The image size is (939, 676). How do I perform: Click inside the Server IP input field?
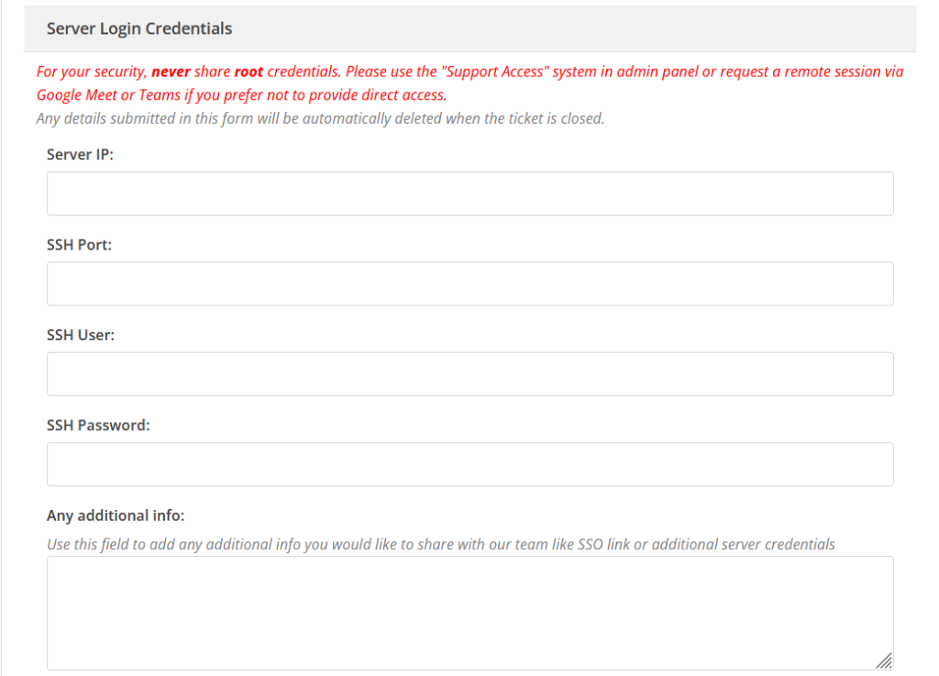(x=469, y=193)
